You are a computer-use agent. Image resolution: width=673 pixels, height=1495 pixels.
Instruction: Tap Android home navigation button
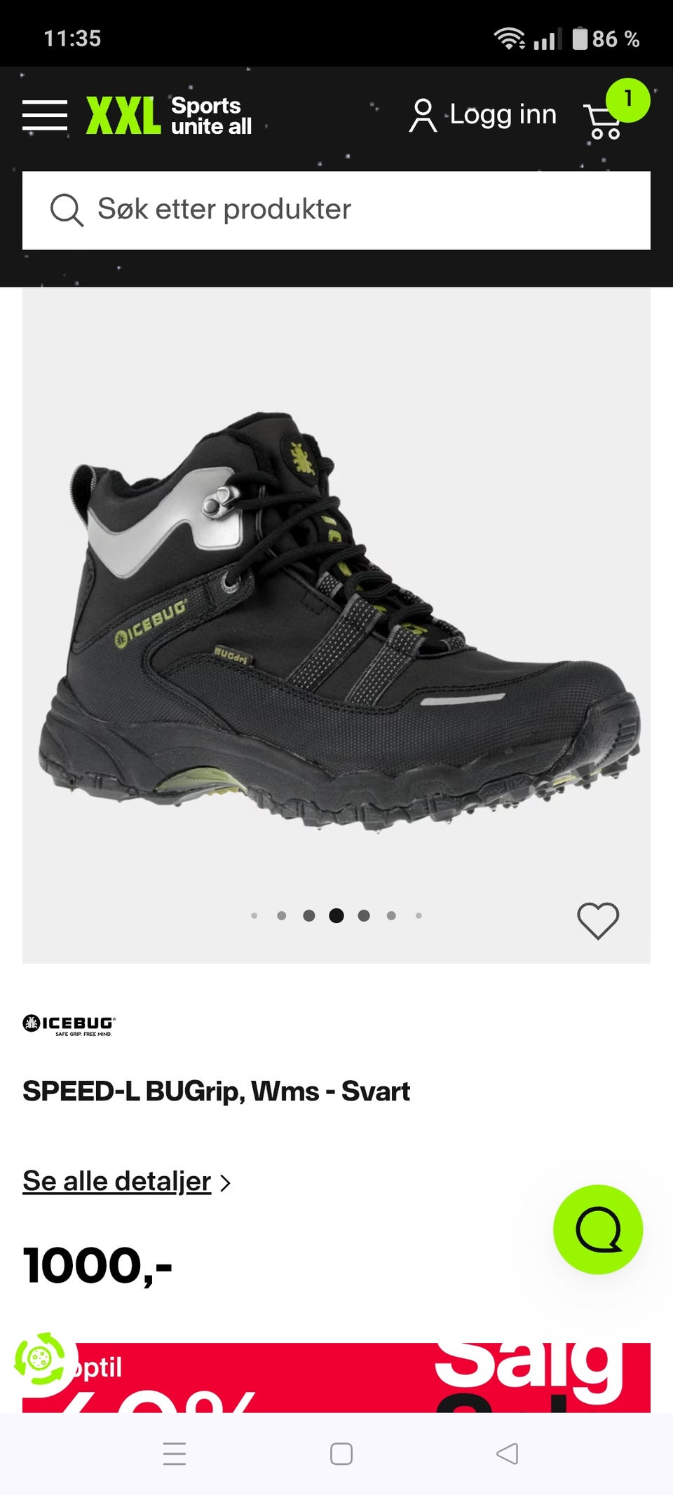point(341,1454)
